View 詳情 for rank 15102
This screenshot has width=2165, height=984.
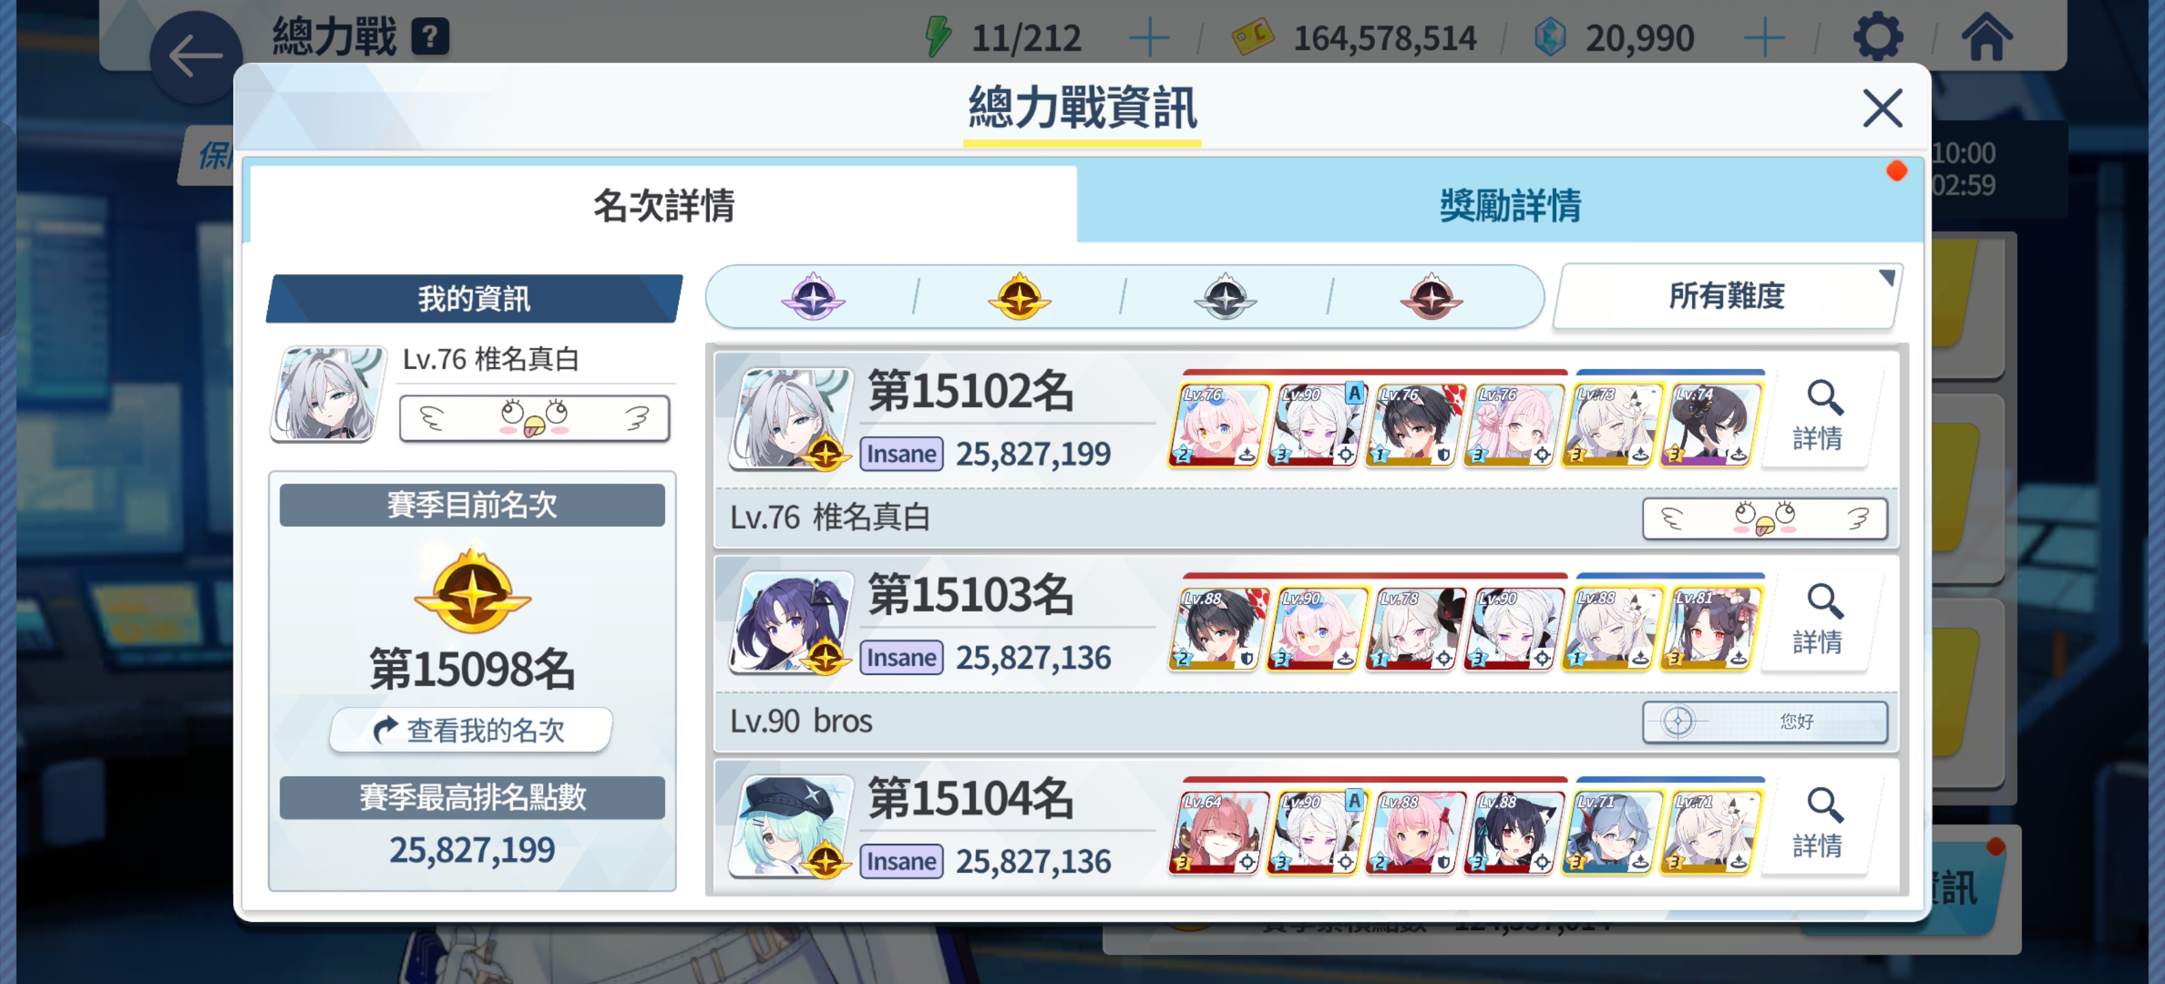coord(1820,418)
